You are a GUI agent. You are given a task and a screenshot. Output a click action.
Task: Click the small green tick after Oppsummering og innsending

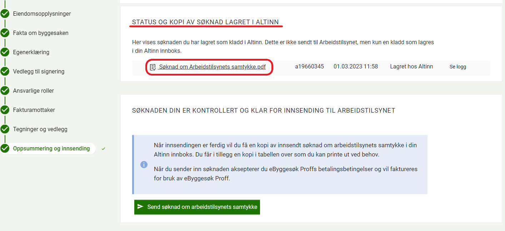[104, 149]
